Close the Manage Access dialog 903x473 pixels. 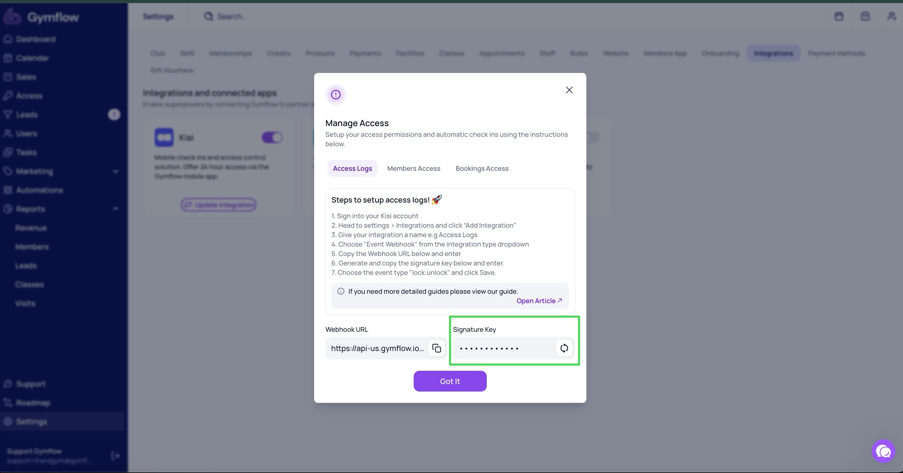(569, 90)
